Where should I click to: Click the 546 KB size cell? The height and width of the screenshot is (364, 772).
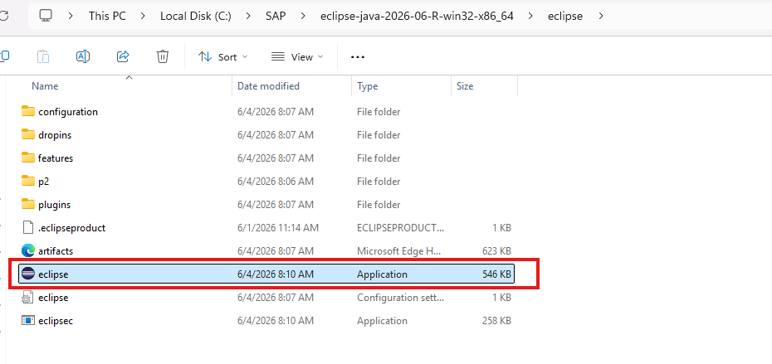click(x=496, y=274)
